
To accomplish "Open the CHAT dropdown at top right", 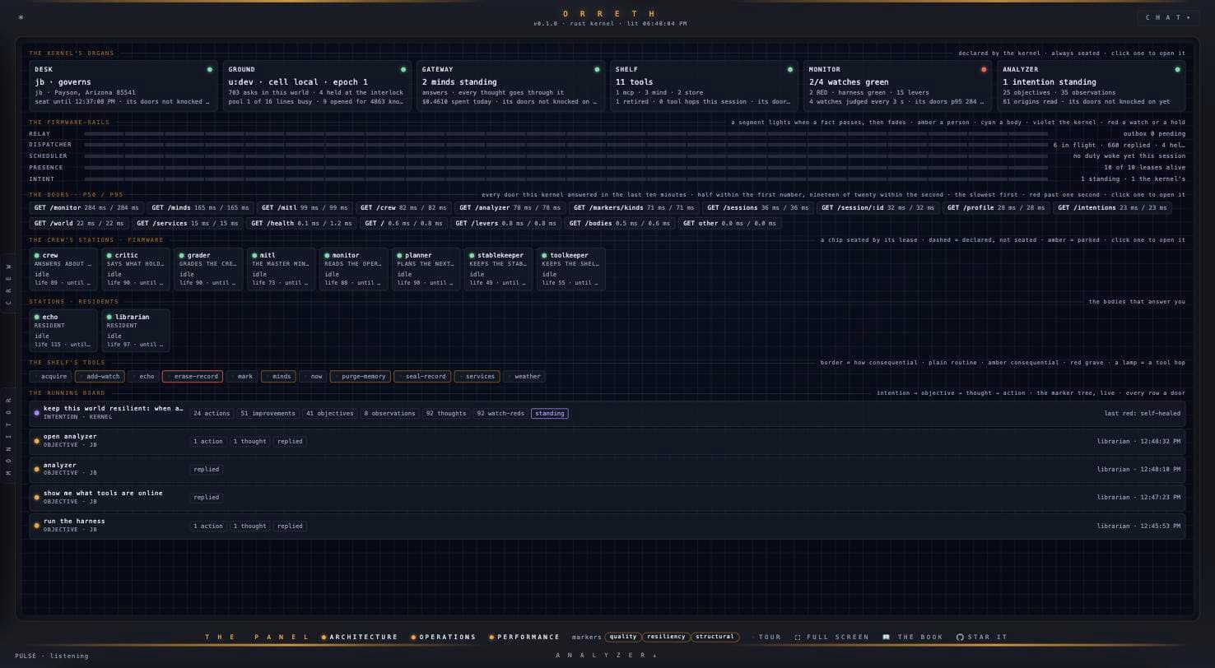I will pos(1168,17).
